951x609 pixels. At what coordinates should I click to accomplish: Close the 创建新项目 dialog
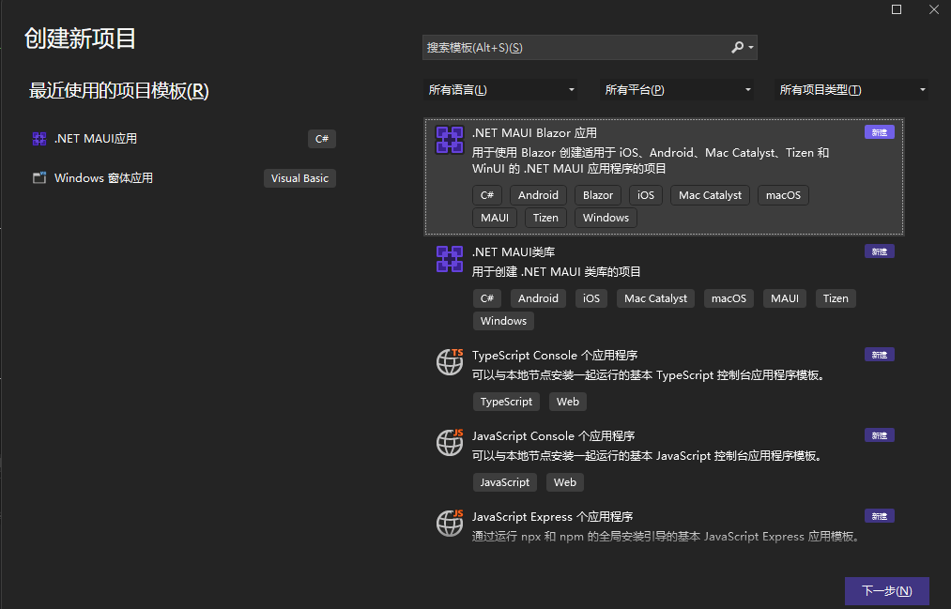pyautogui.click(x=934, y=9)
